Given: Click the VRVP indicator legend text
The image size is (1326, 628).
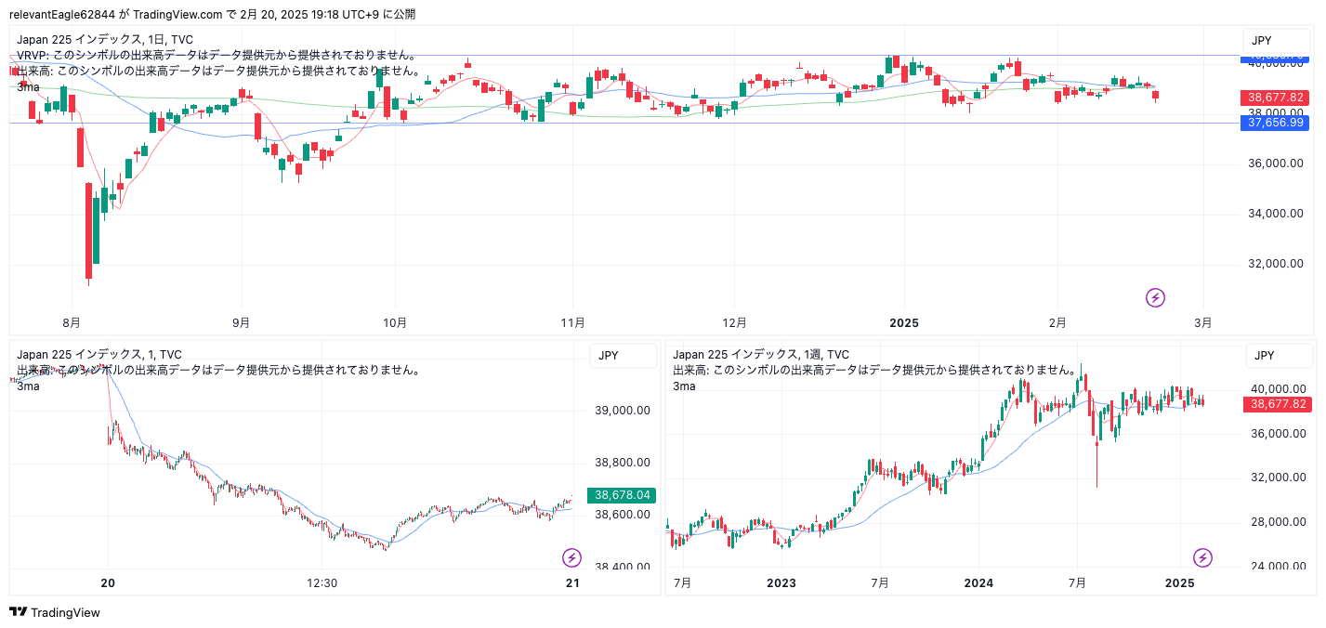Looking at the screenshot, I should click(x=216, y=56).
